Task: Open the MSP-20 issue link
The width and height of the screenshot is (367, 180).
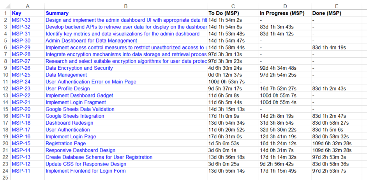Action: pyautogui.click(x=21, y=109)
